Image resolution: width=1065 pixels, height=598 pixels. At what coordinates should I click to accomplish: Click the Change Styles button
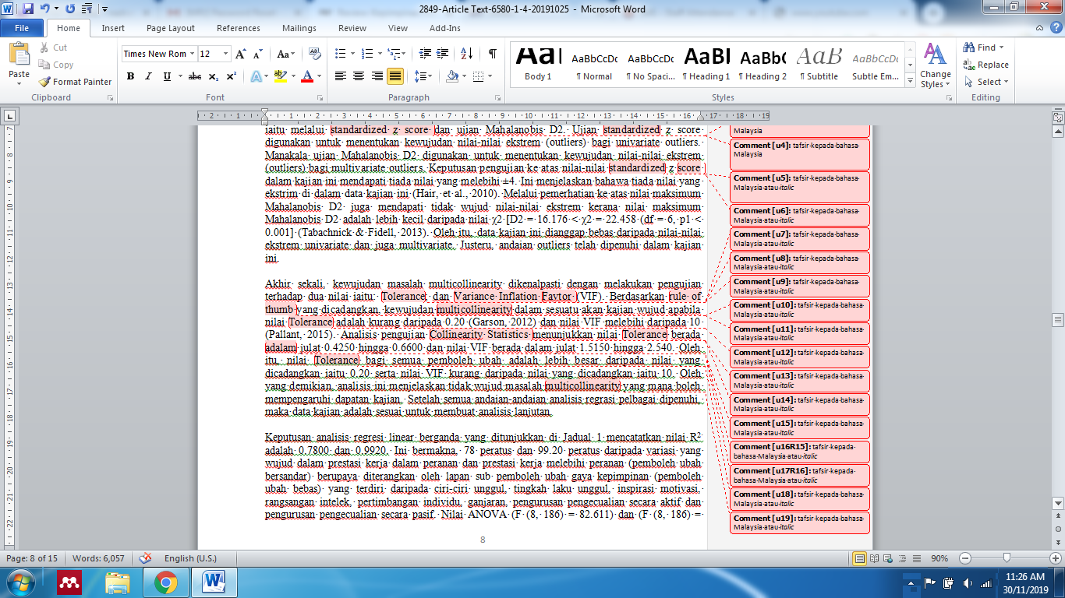[934, 65]
